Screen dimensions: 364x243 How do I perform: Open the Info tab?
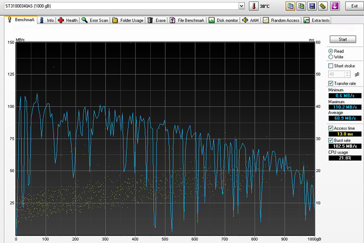pyautogui.click(x=47, y=20)
